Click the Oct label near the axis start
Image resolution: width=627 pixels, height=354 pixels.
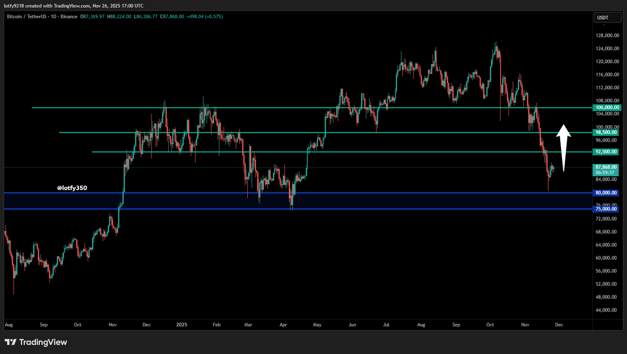point(77,324)
